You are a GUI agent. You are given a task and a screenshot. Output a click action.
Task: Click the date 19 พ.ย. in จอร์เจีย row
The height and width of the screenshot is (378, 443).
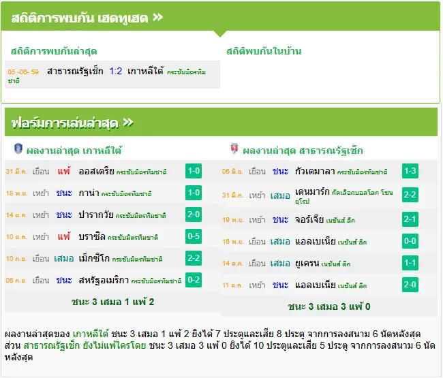pyautogui.click(x=233, y=219)
